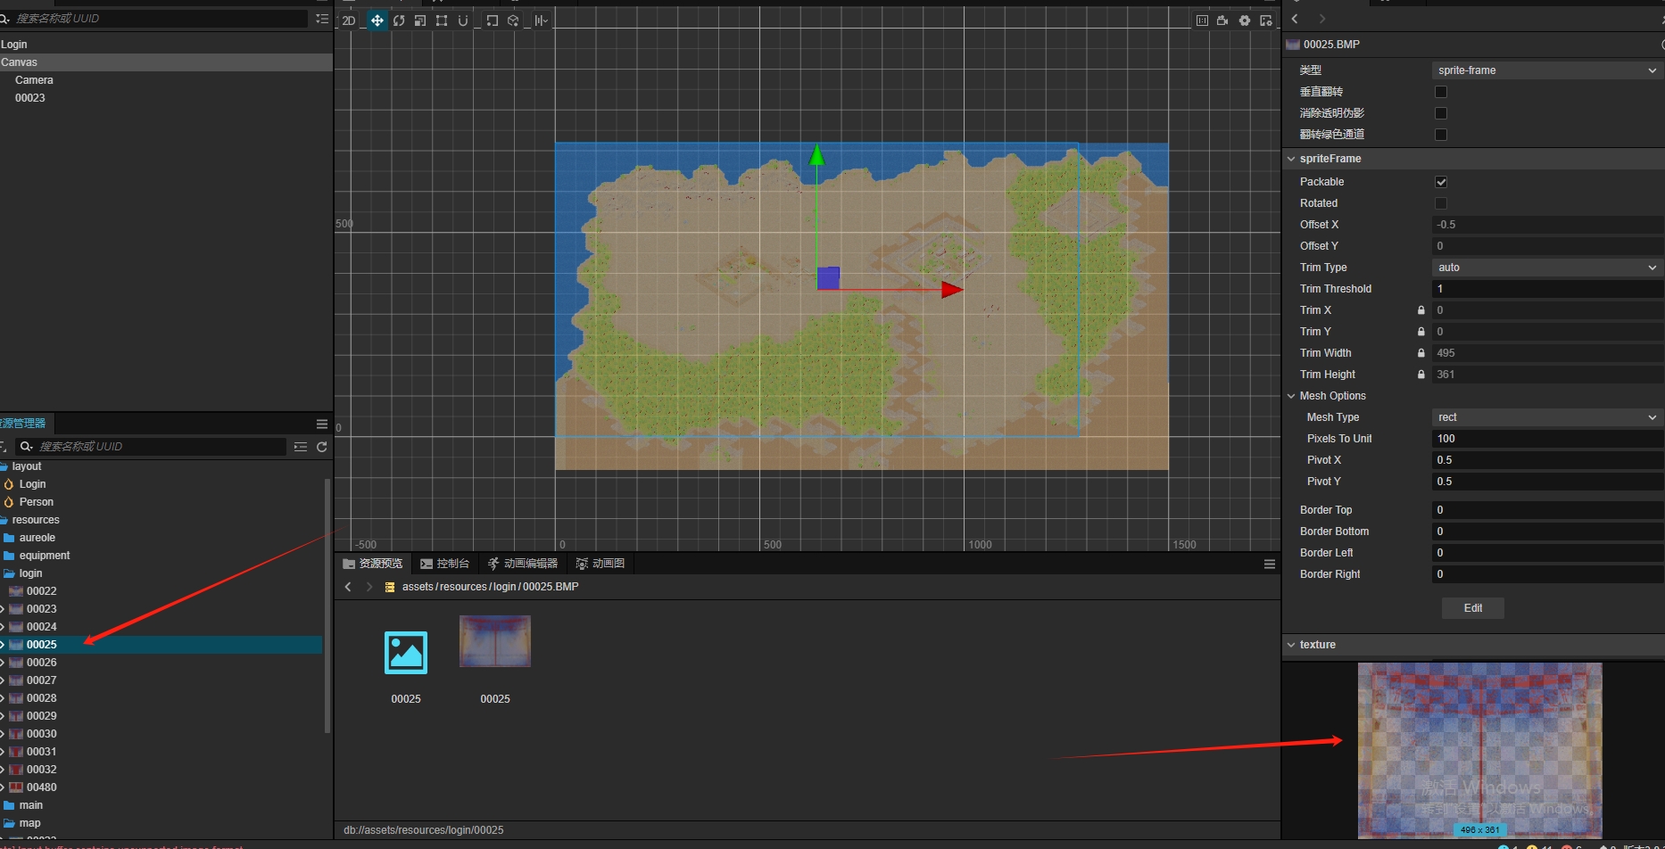Viewport: 1665px width, 849px height.
Task: Go back in asset preview navigation
Action: click(x=348, y=587)
